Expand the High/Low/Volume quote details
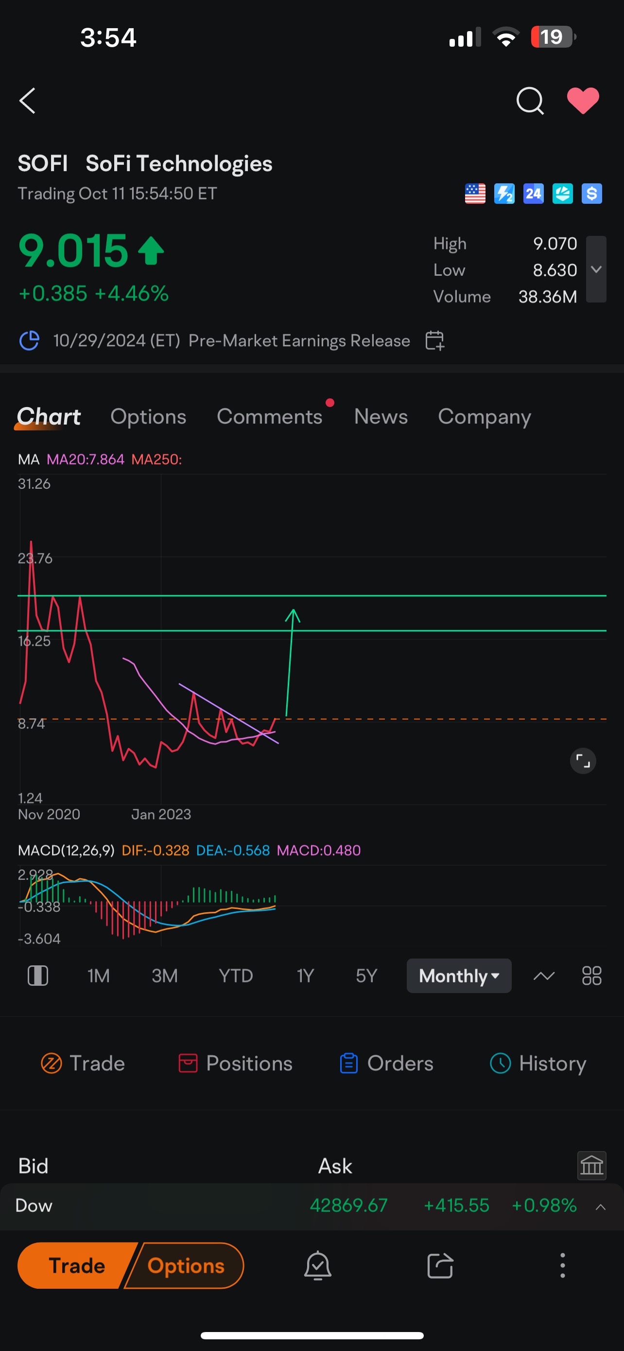Image resolution: width=624 pixels, height=1351 pixels. (x=596, y=269)
